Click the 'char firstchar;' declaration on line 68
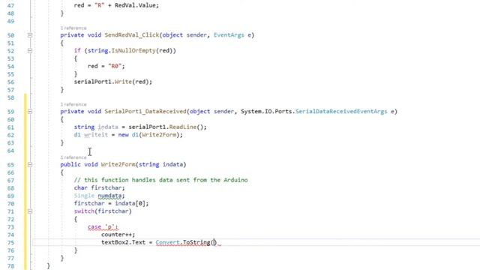The height and width of the screenshot is (270, 480). [x=100, y=188]
